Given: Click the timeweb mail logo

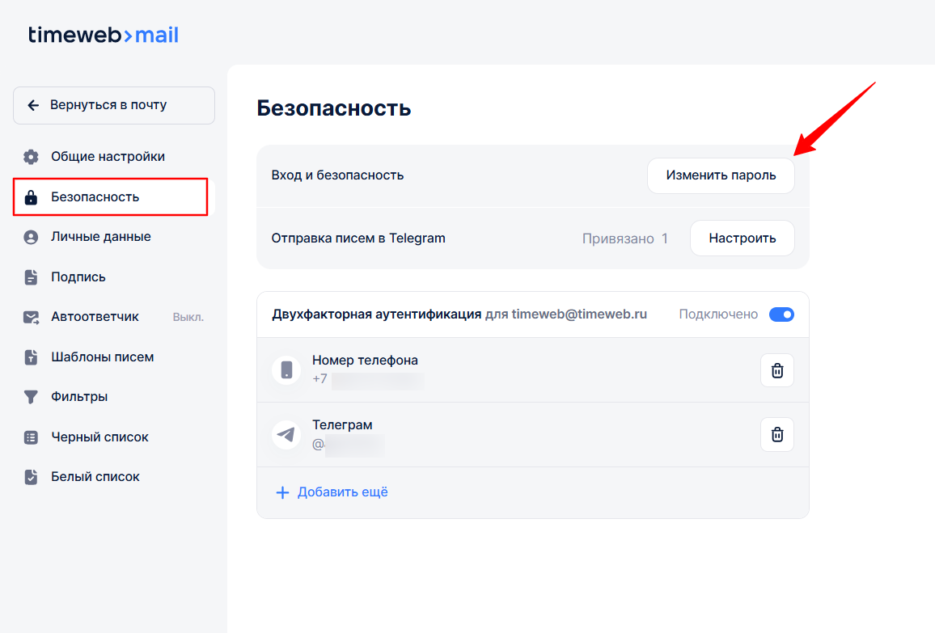Looking at the screenshot, I should 104,35.
